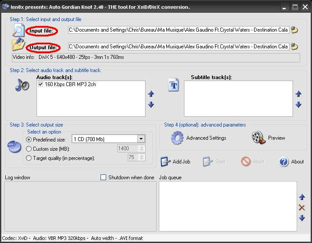Delete job with red X icon

(x=302, y=207)
